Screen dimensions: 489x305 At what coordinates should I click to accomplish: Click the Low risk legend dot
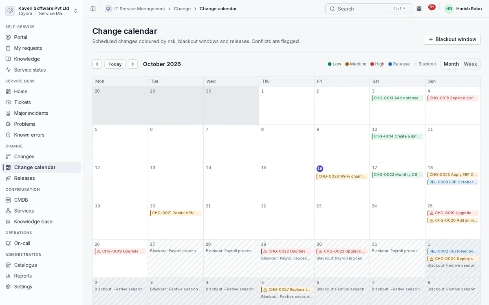(330, 64)
